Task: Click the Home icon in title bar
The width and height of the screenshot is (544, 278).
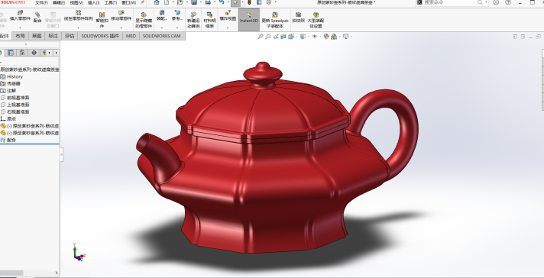Action: (x=157, y=2)
